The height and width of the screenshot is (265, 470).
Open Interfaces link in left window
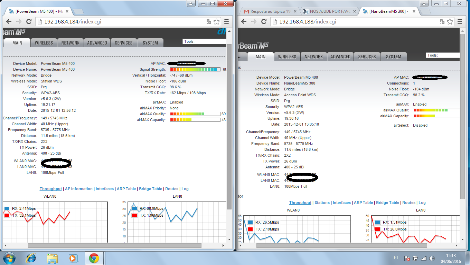click(x=105, y=189)
